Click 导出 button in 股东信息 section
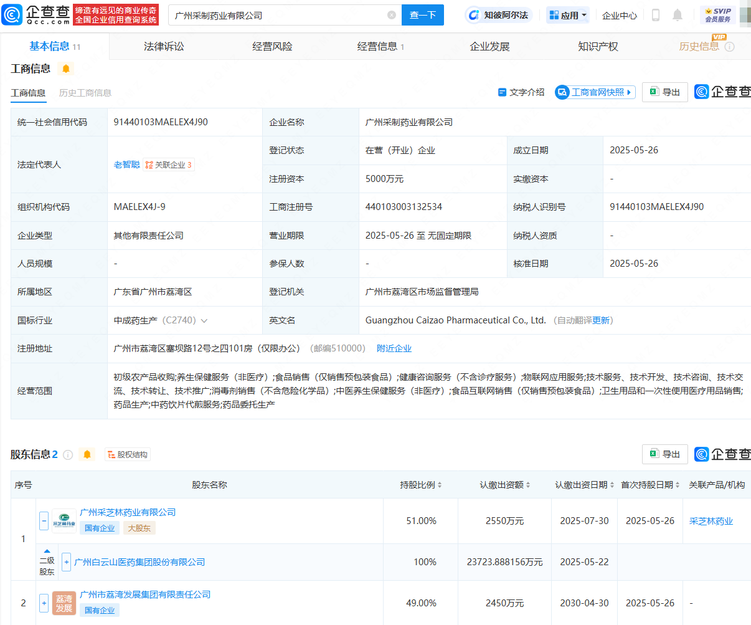Viewport: 751px width, 625px height. (665, 454)
